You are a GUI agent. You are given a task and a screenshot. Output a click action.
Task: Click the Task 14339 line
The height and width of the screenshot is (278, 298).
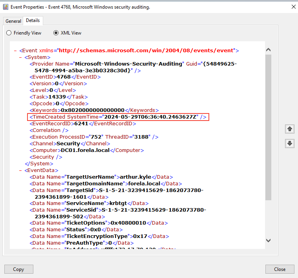tap(59, 97)
